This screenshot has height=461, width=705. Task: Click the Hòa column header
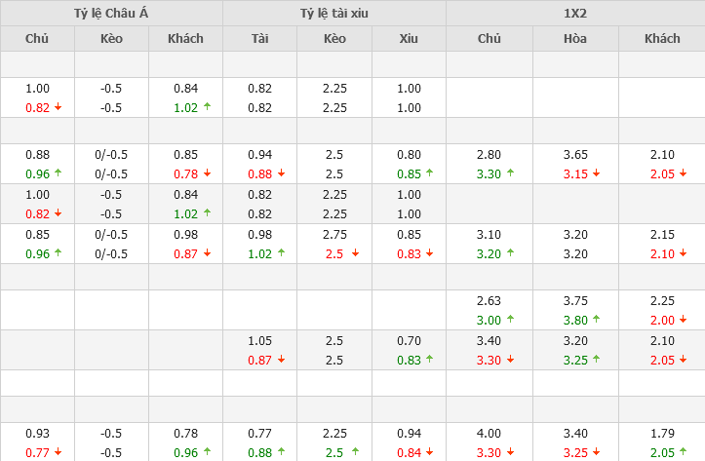(575, 39)
